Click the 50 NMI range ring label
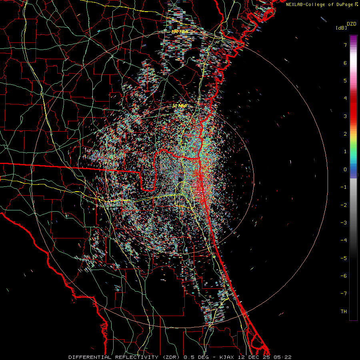The height and width of the screenshot is (360, 360). click(x=180, y=106)
